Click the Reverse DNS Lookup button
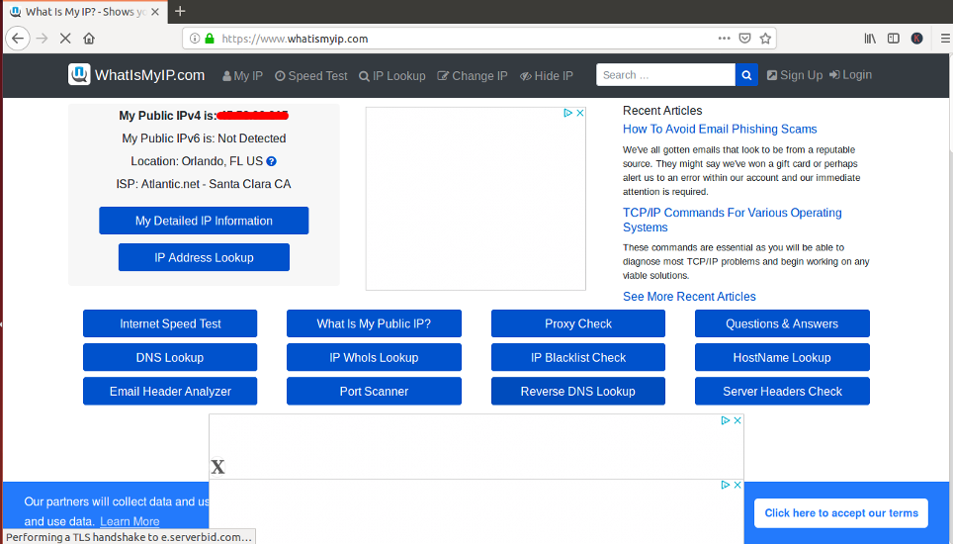This screenshot has width=953, height=544. pos(578,391)
